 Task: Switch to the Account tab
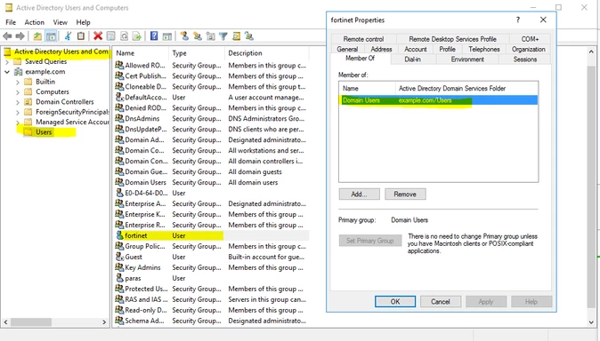416,49
